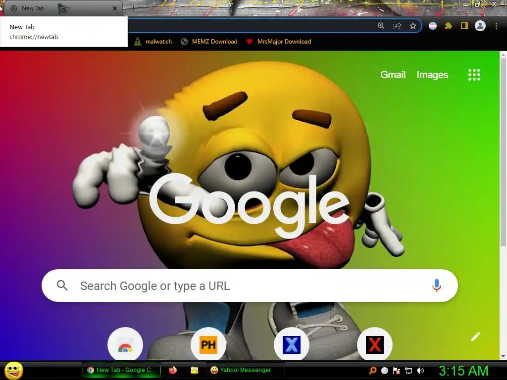
Task: Start voice search with microphone icon
Action: [x=437, y=285]
